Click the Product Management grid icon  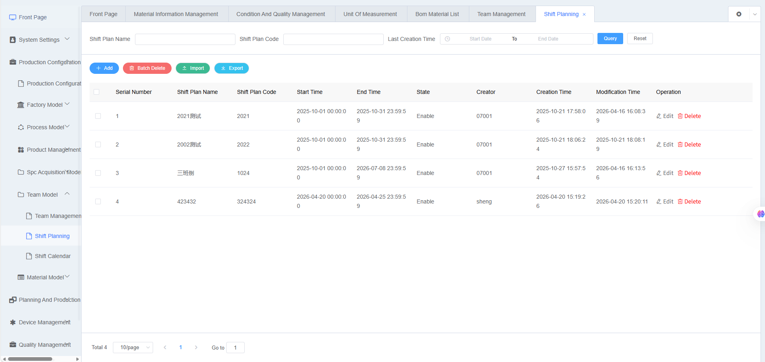click(20, 150)
